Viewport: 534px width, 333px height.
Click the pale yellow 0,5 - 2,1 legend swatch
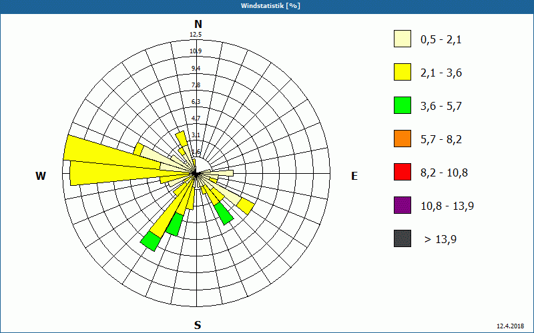[403, 39]
